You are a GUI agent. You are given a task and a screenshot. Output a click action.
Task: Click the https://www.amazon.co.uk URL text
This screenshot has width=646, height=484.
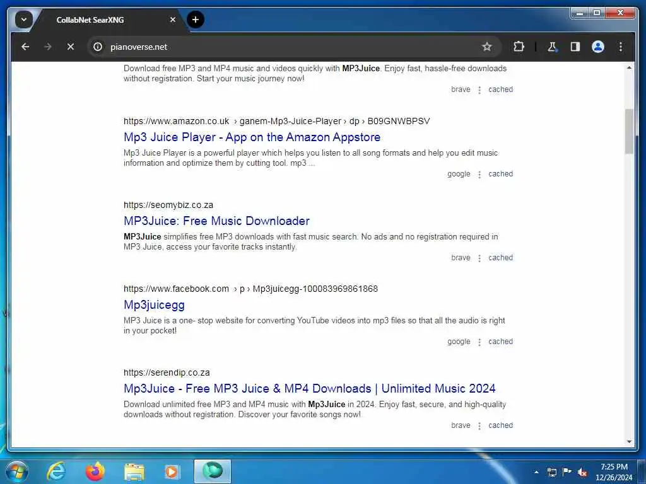click(x=177, y=122)
